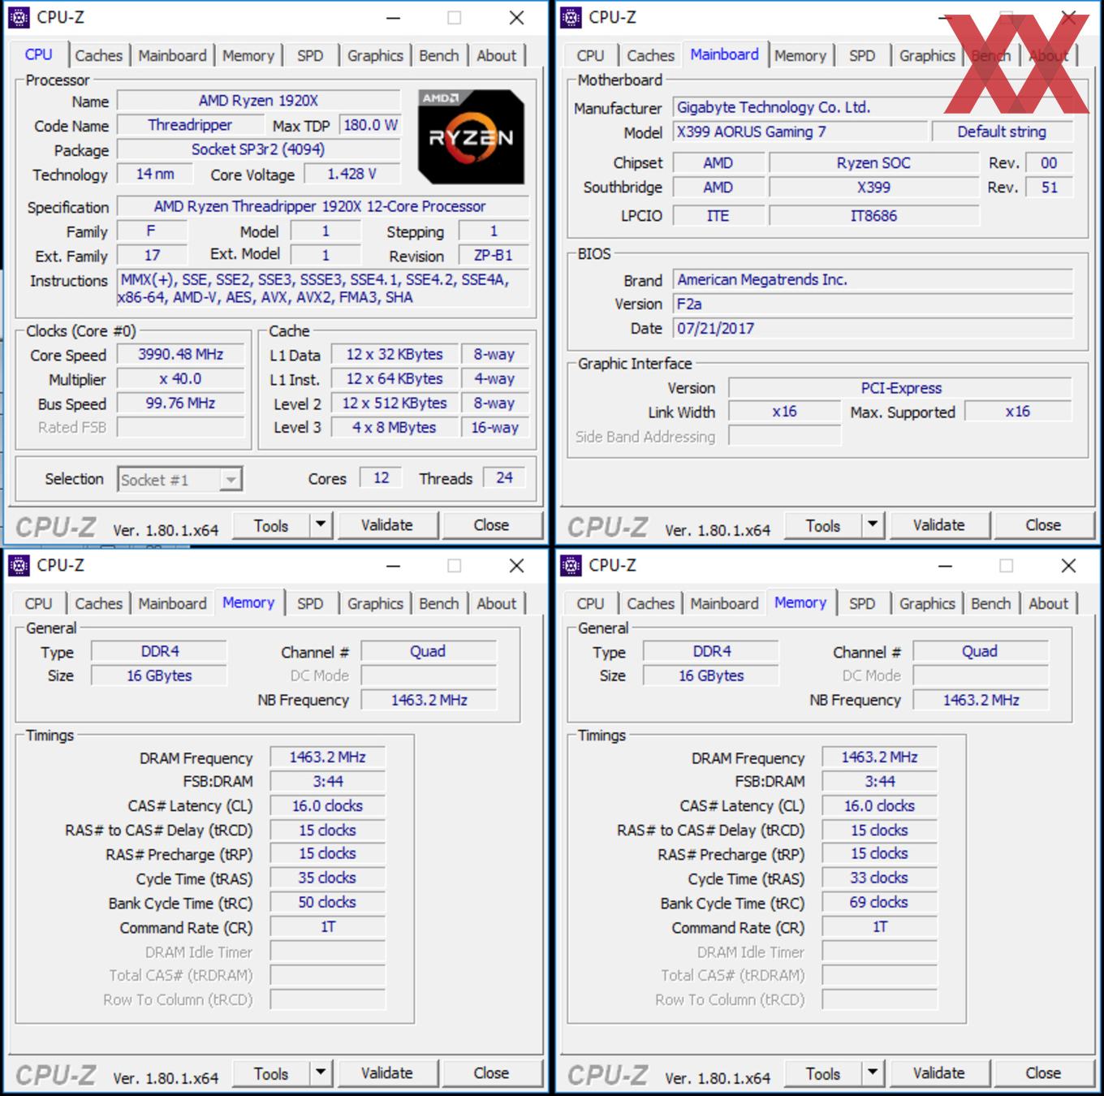Click the BIOS date 07/21/2017 field

tap(873, 329)
